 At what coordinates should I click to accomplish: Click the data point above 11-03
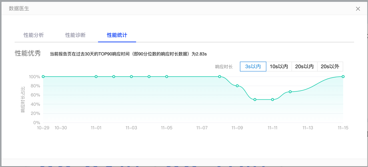(131, 77)
